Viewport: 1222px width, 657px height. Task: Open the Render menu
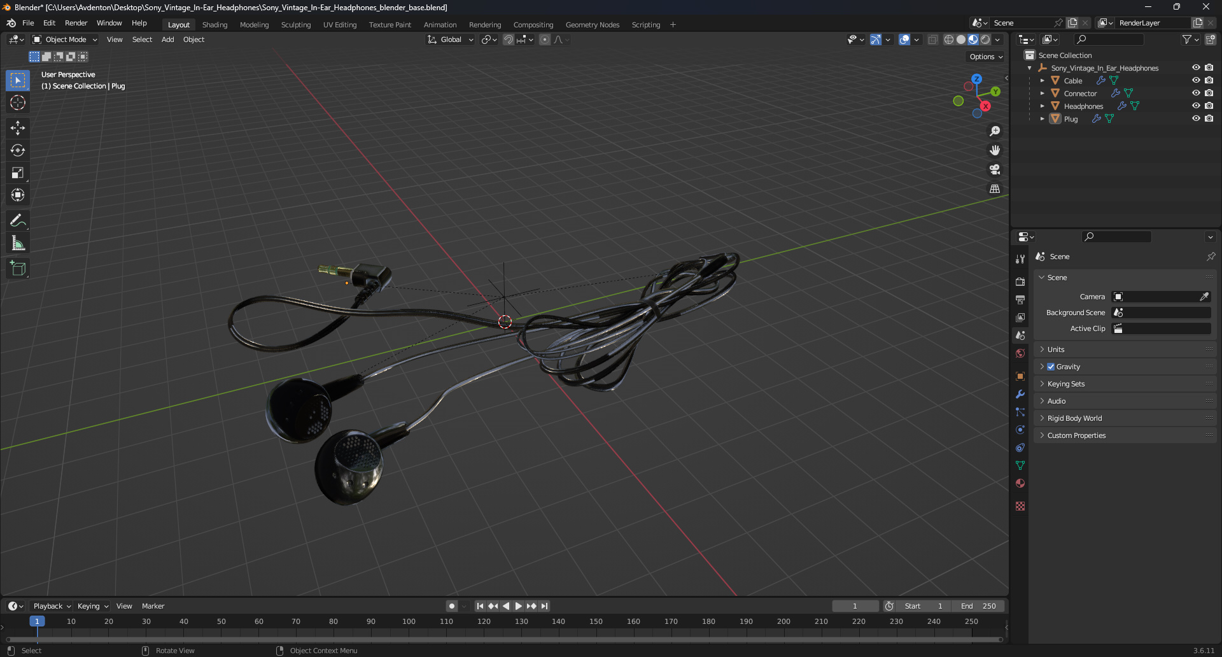(x=76, y=23)
